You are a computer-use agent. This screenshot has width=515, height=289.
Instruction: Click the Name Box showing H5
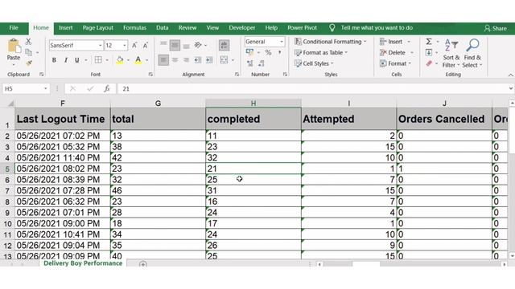point(26,89)
